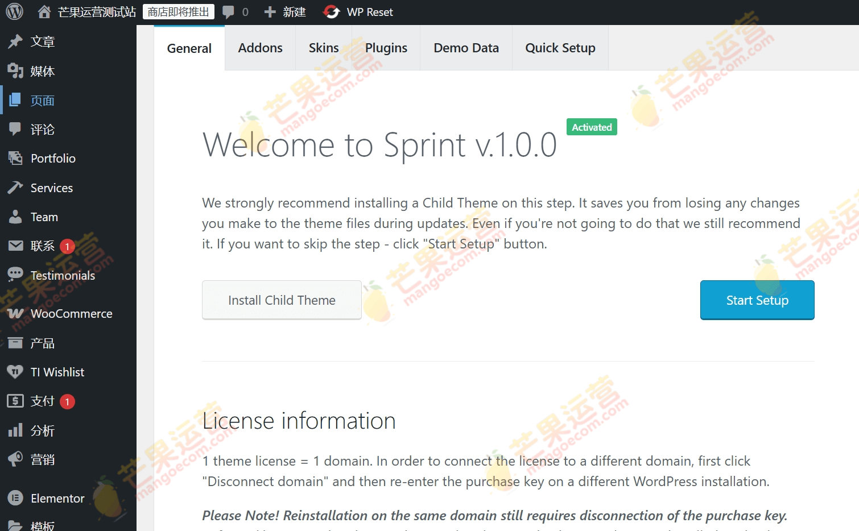Click the Portfolio sidebar icon
The width and height of the screenshot is (859, 531).
(x=15, y=158)
